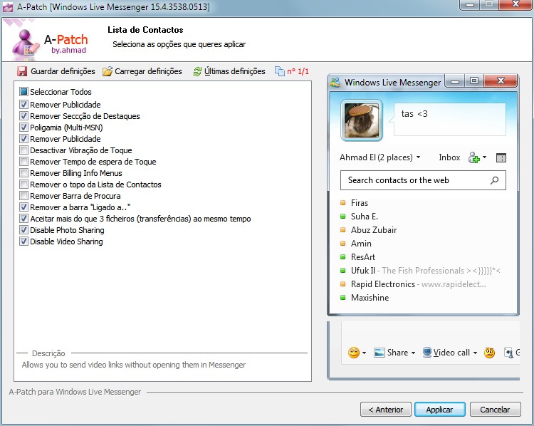The width and height of the screenshot is (534, 426).
Task: Uncheck Remover a barra "Ligado a.."
Action: [x=23, y=207]
